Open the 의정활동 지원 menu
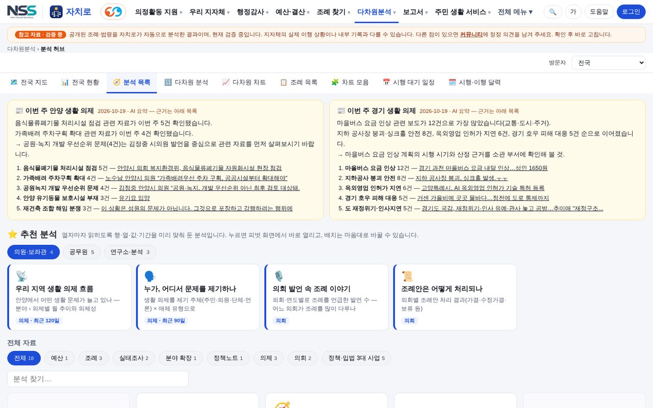 pos(159,12)
